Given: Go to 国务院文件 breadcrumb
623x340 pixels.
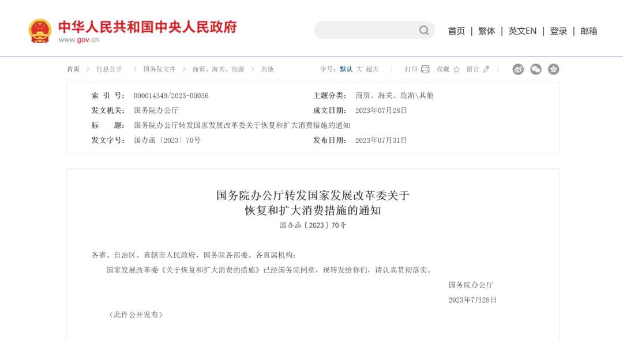Looking at the screenshot, I should [x=159, y=69].
